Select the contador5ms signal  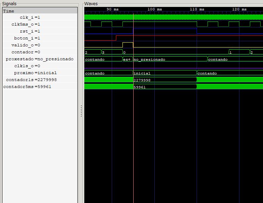(x=27, y=87)
